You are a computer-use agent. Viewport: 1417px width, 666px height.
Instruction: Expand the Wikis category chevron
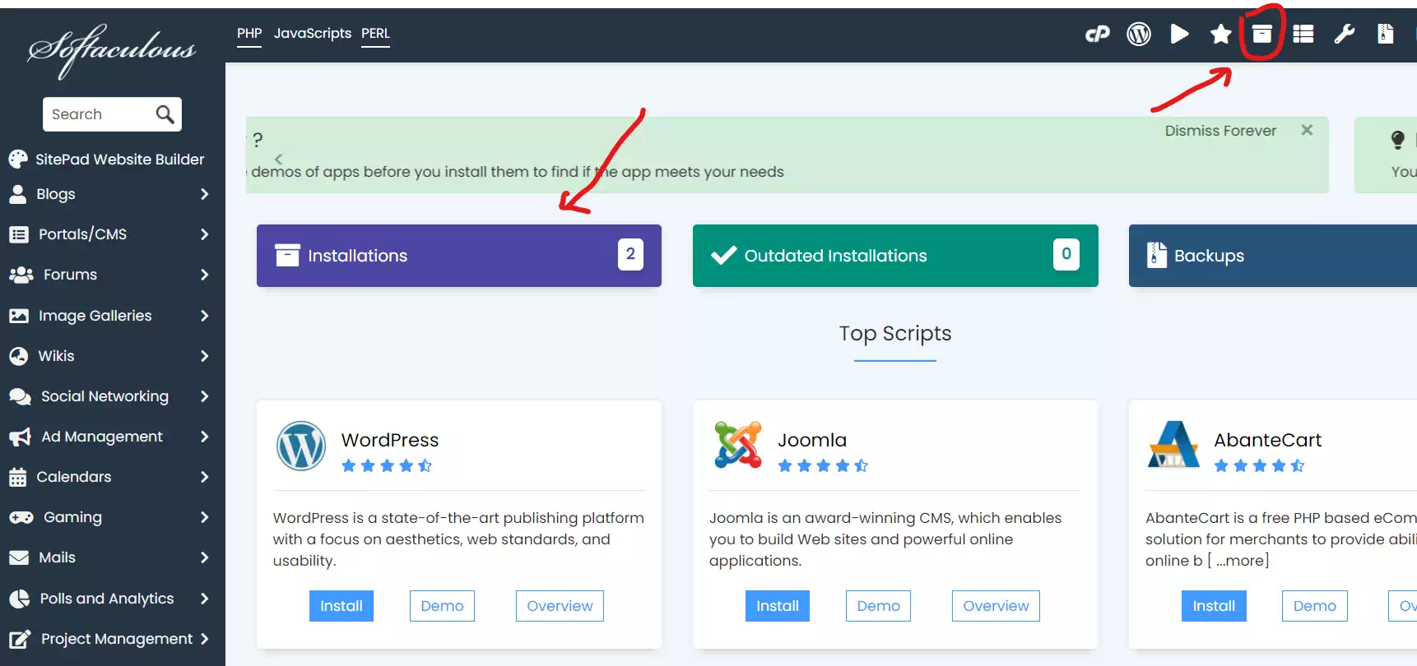tap(204, 356)
